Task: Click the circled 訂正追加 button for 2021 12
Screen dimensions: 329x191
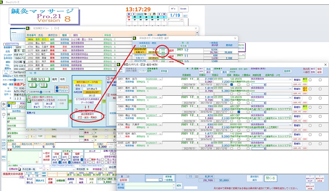Action: coord(163,51)
